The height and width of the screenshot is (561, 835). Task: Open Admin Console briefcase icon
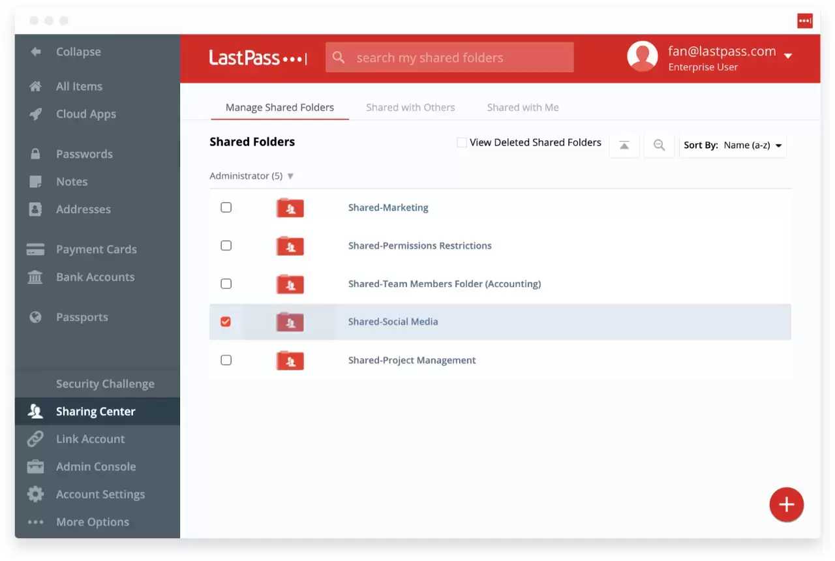coord(36,467)
